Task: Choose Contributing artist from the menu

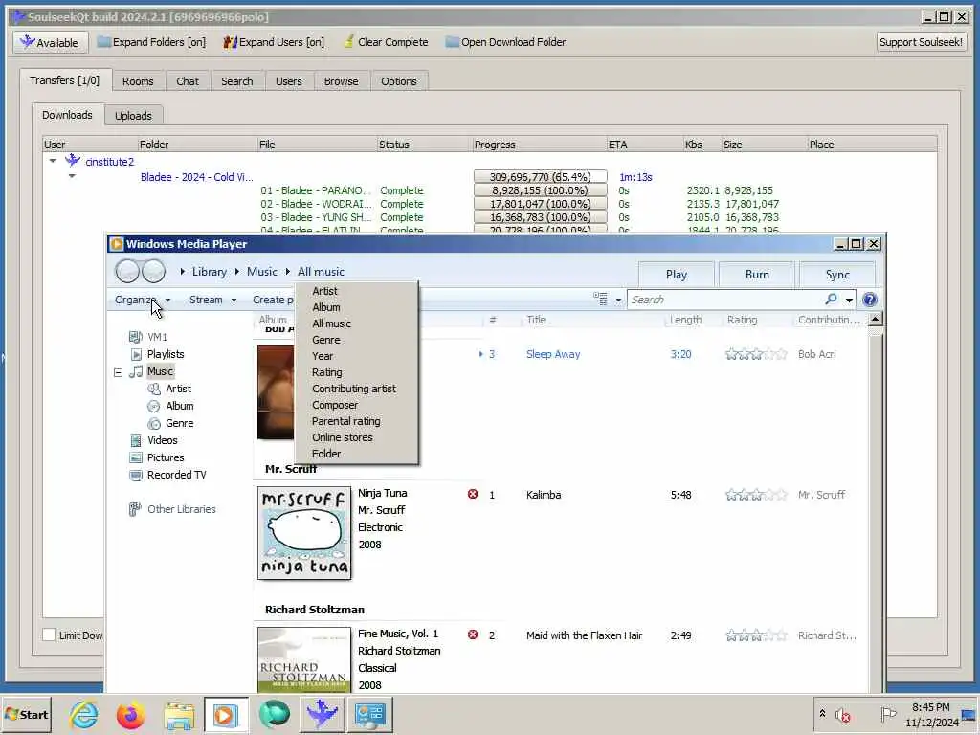Action: [x=354, y=389]
